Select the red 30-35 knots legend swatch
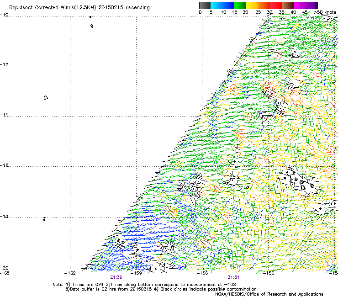Image resolution: width=338 pixels, height=297 pixels. [276, 5]
